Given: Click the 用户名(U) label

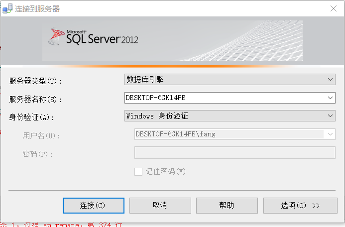Looking at the screenshot, I should (x=41, y=135).
